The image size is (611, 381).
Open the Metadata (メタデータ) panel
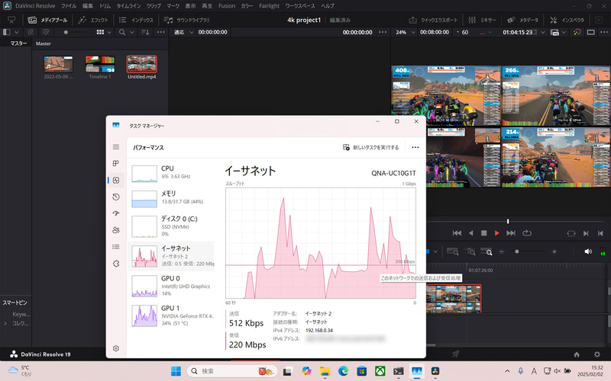522,20
